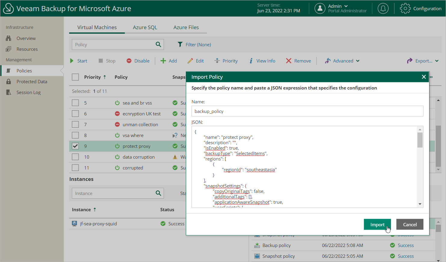Viewport: 446px width, 262px height.
Task: Click the Filter (None) link
Action: (x=198, y=44)
